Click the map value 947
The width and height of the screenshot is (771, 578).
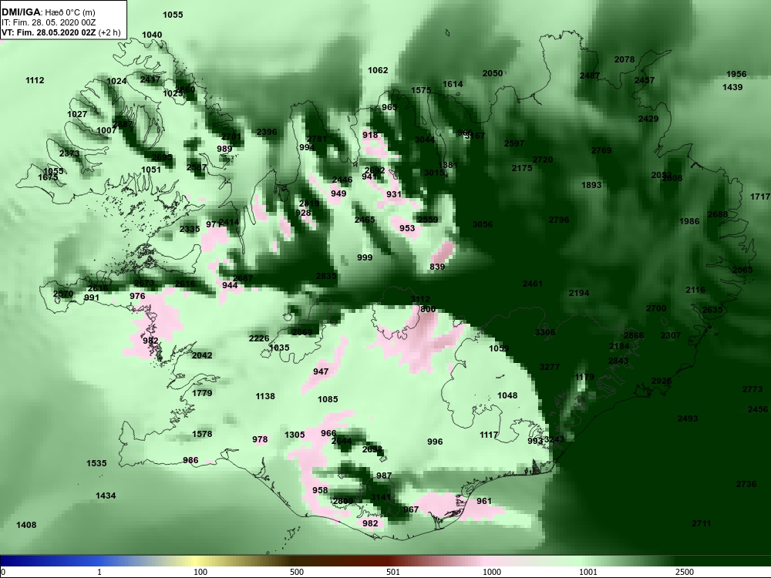(x=321, y=371)
